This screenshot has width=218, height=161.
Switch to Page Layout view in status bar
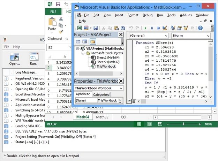tap(149, 124)
